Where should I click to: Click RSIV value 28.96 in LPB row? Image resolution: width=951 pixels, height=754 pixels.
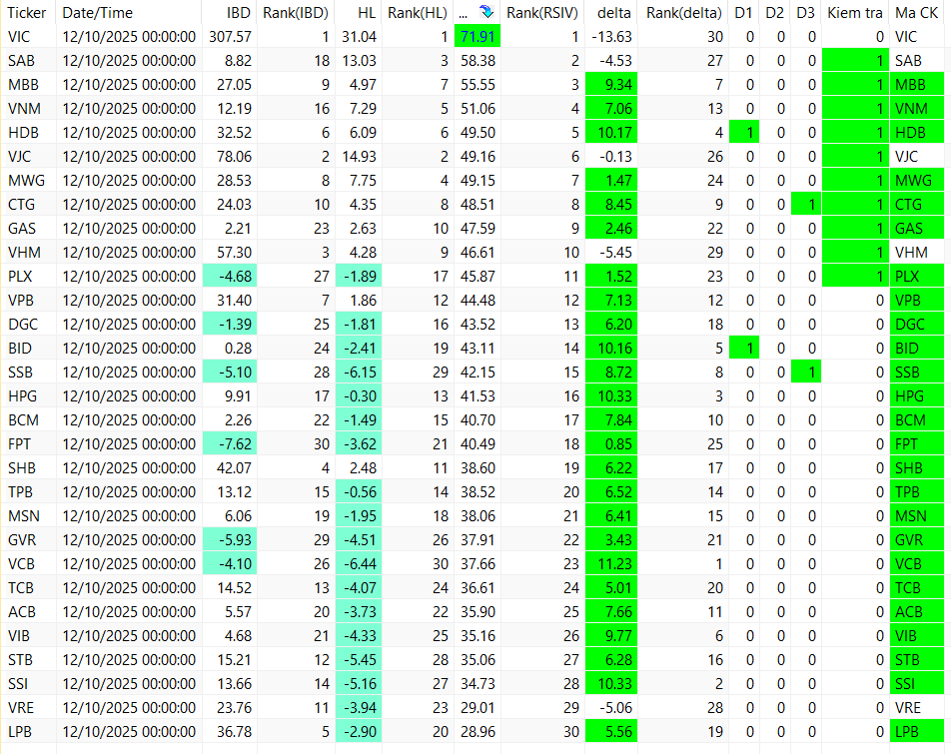pyautogui.click(x=477, y=731)
